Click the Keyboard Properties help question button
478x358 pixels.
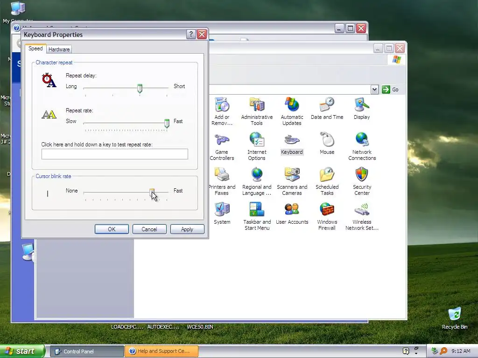point(191,34)
